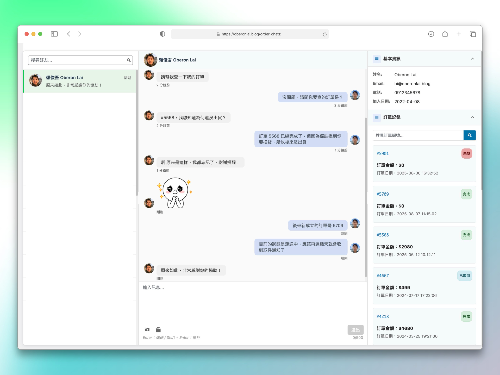Screen dimensions: 500x375
Task: Open the browser downloads icon
Action: (x=431, y=34)
